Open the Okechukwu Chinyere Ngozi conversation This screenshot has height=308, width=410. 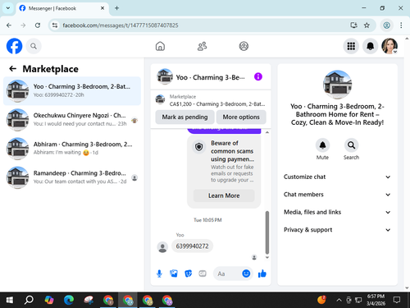coord(72,120)
